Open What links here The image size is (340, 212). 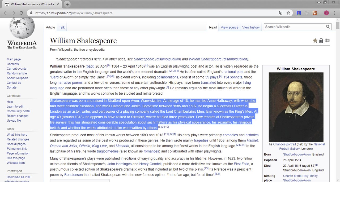click(17, 135)
